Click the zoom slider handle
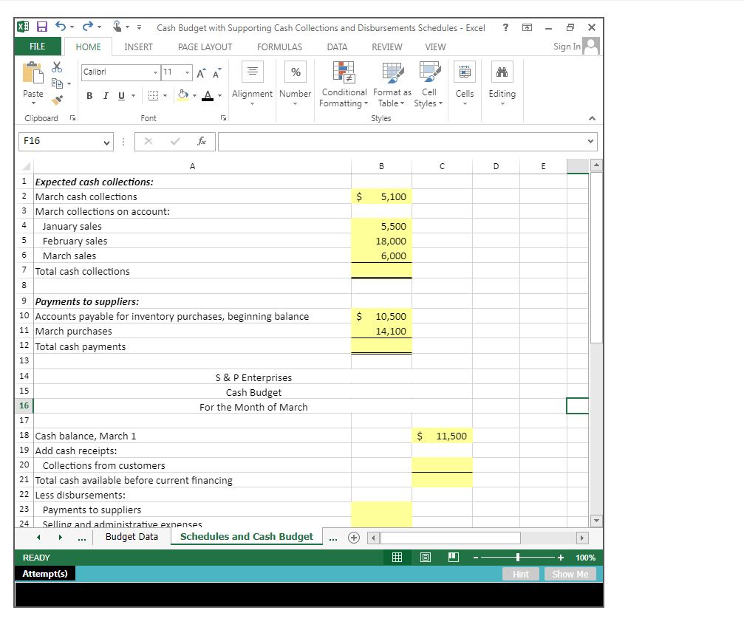Image resolution: width=744 pixels, height=627 pixels. click(x=518, y=558)
